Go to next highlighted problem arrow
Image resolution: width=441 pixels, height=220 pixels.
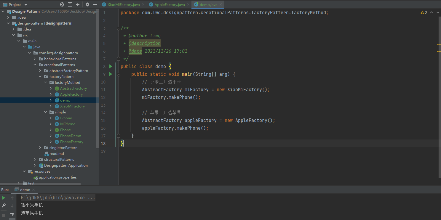[x=437, y=12]
